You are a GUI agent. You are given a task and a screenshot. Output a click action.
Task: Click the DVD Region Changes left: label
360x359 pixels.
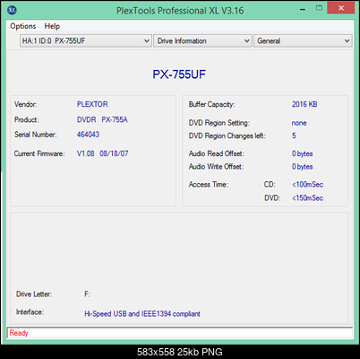pyautogui.click(x=227, y=136)
